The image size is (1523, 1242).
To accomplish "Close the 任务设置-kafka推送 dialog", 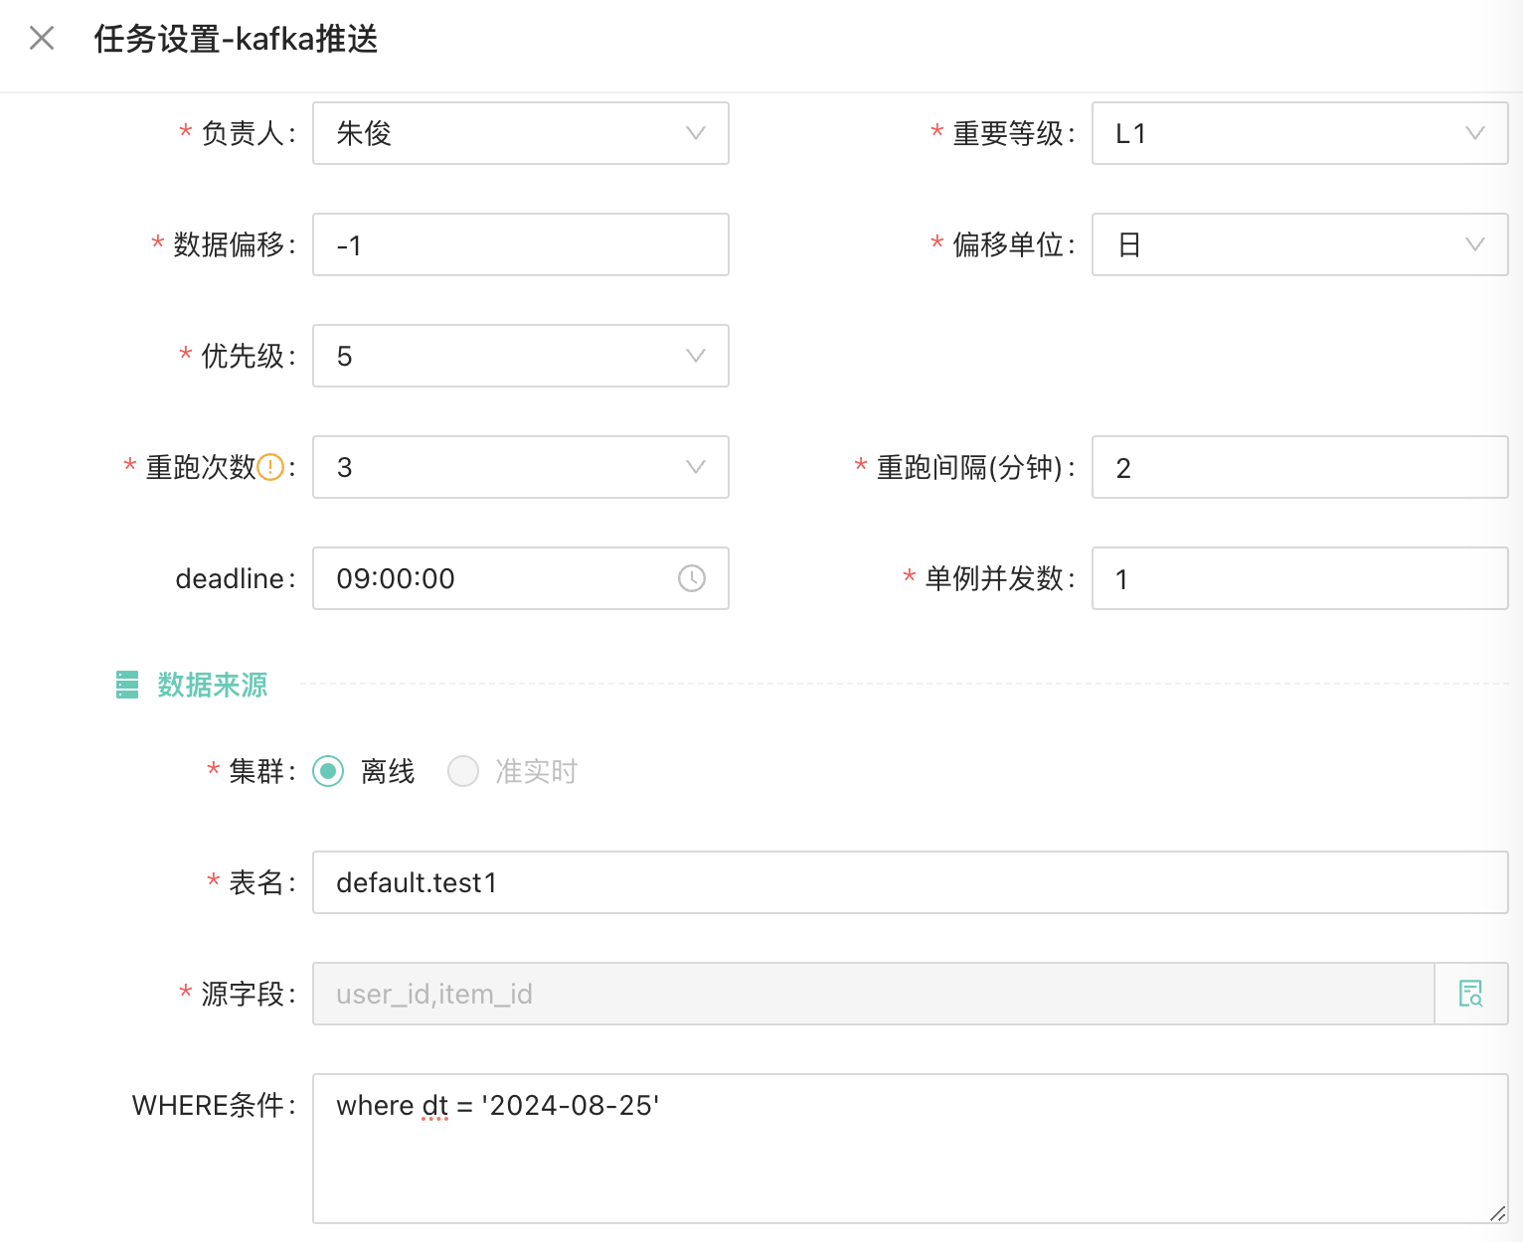I will tap(41, 38).
